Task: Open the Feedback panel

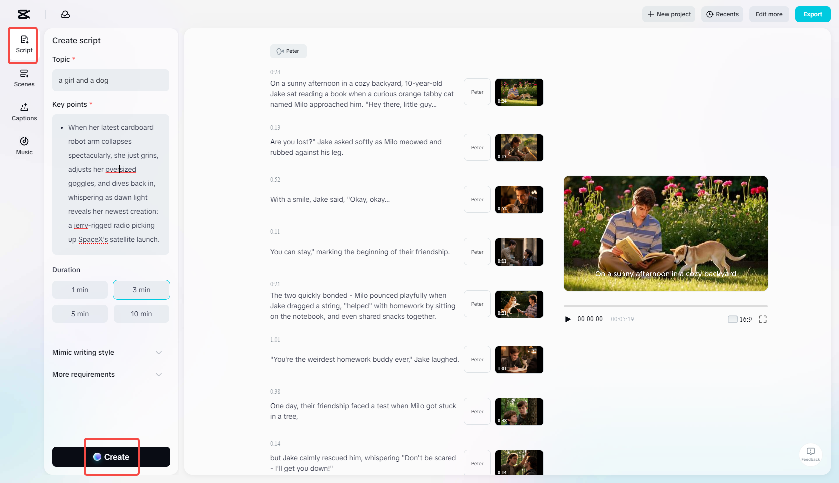Action: 810,455
